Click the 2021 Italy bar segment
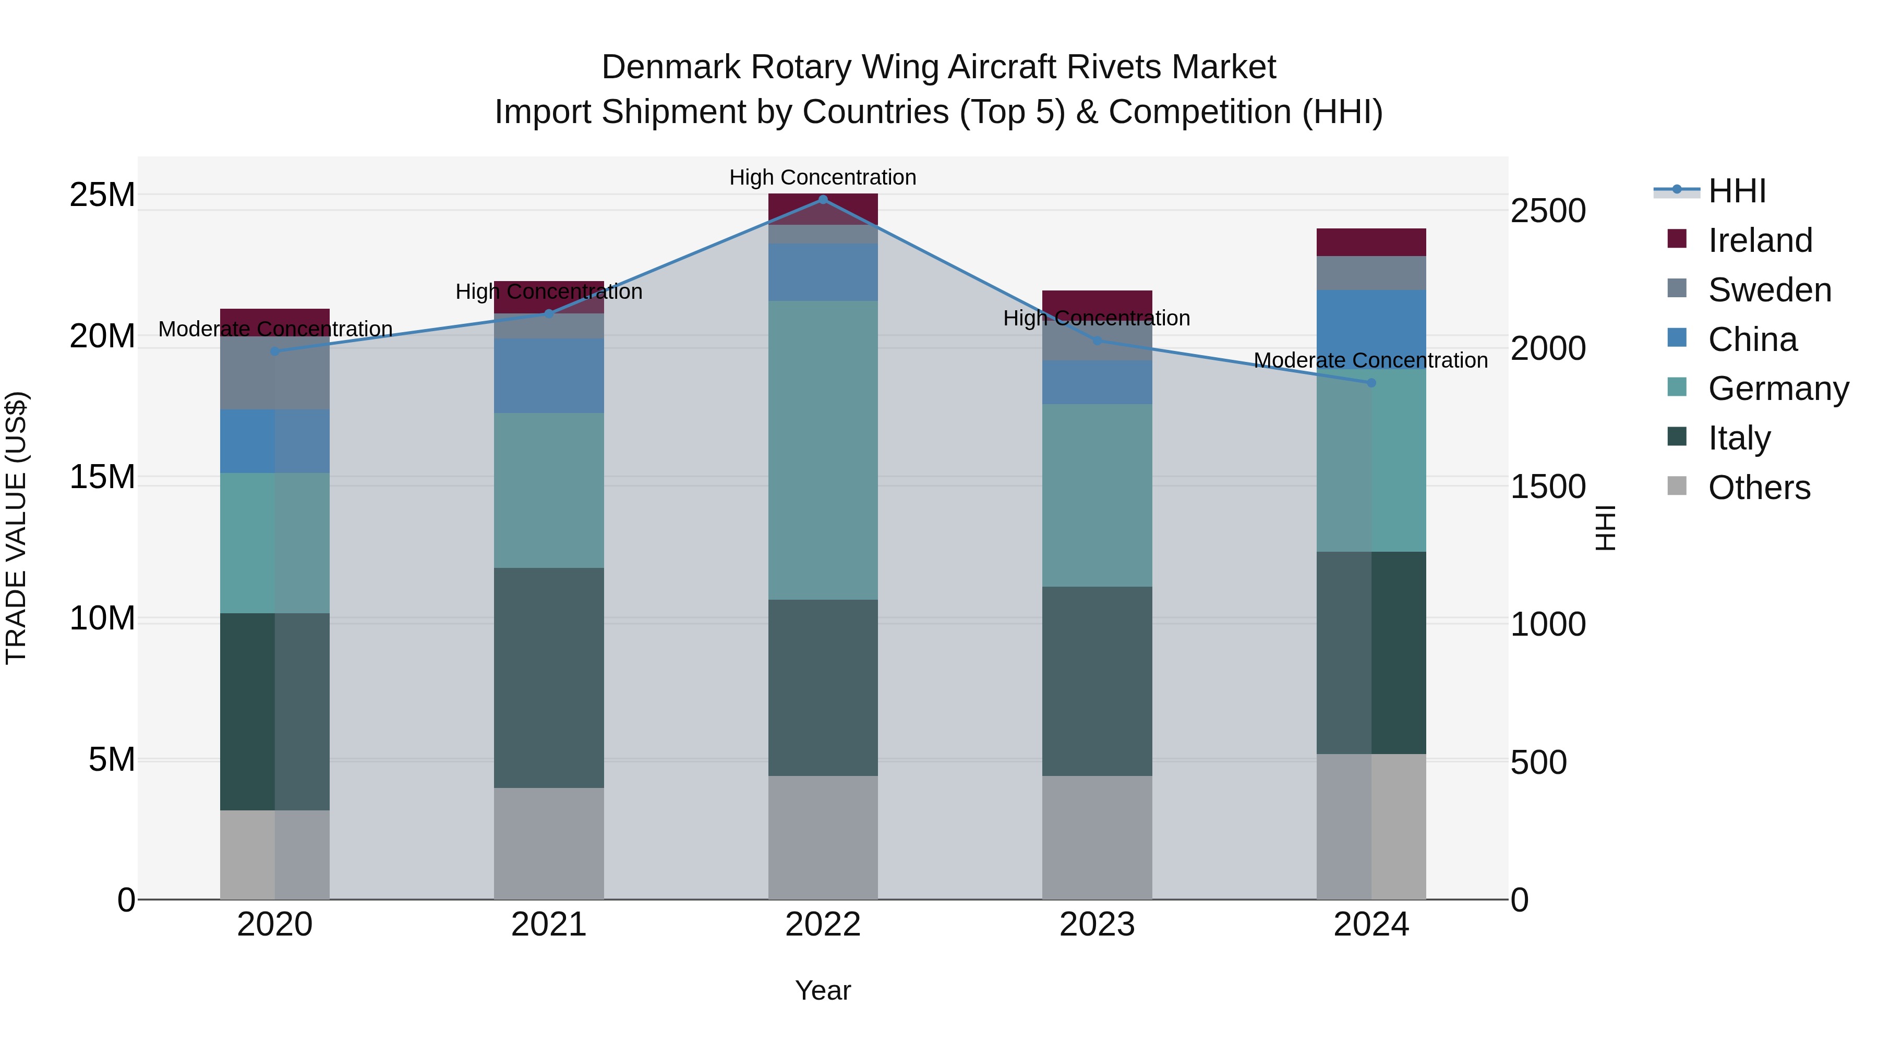The width and height of the screenshot is (1878, 1056). coord(549,678)
